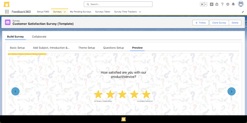The width and height of the screenshot is (247, 123).
Task: Open Survey Time Trackers tab
Action: [x=125, y=12]
